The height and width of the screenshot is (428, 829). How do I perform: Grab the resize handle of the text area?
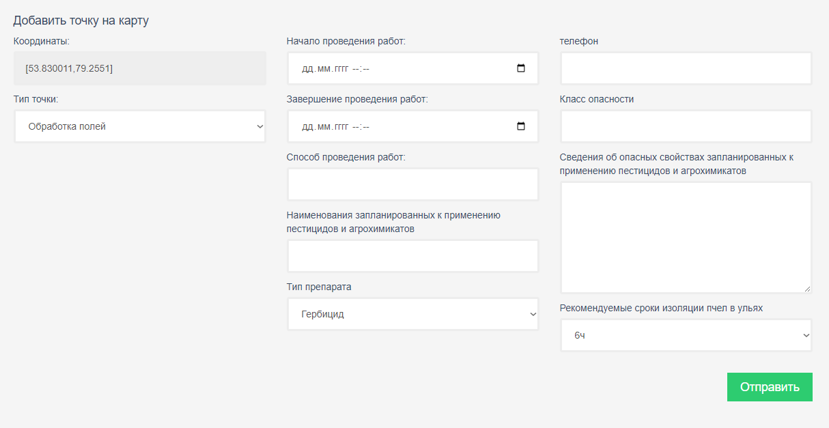[x=807, y=289]
